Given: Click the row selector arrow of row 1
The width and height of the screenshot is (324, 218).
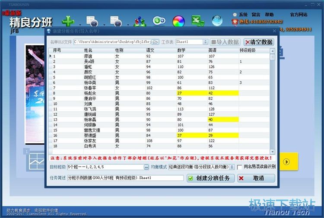Looking at the screenshot, I should coord(51,56).
